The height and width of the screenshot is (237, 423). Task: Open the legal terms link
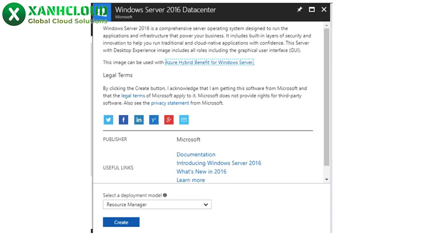(x=133, y=96)
